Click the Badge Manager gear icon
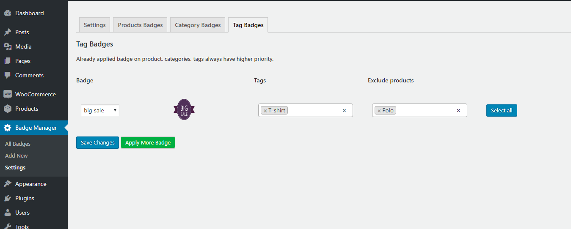This screenshot has height=229, width=571. coord(8,128)
